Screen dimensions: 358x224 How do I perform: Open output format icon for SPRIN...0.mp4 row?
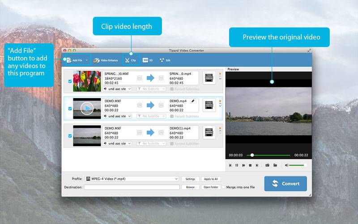pos(209,78)
